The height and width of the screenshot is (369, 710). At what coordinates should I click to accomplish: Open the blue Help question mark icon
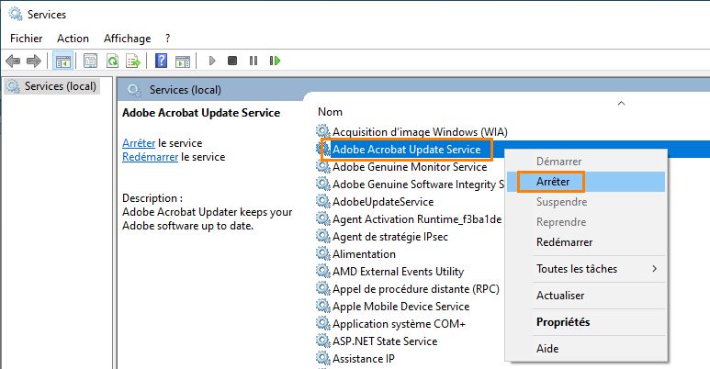pyautogui.click(x=161, y=61)
